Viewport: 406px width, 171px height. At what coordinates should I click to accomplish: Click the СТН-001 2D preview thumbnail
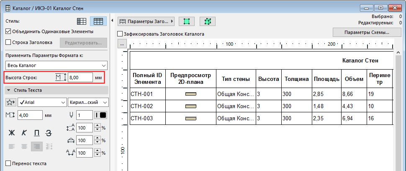(191, 94)
